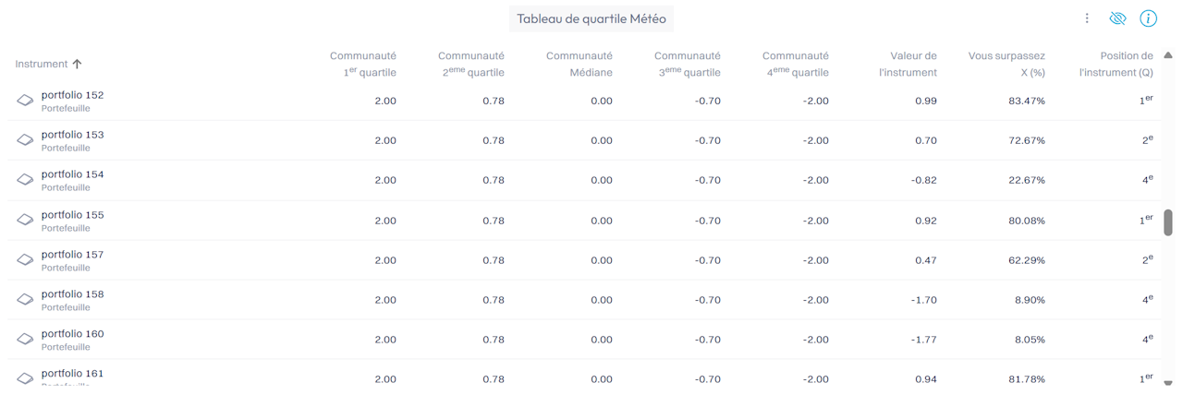Click the scrollbar down arrow
This screenshot has height=395, width=1183.
point(1168,382)
